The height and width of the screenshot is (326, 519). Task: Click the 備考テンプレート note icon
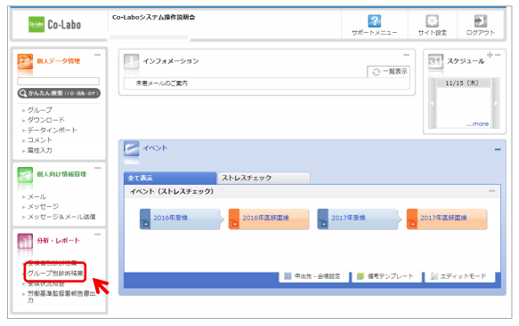point(361,276)
